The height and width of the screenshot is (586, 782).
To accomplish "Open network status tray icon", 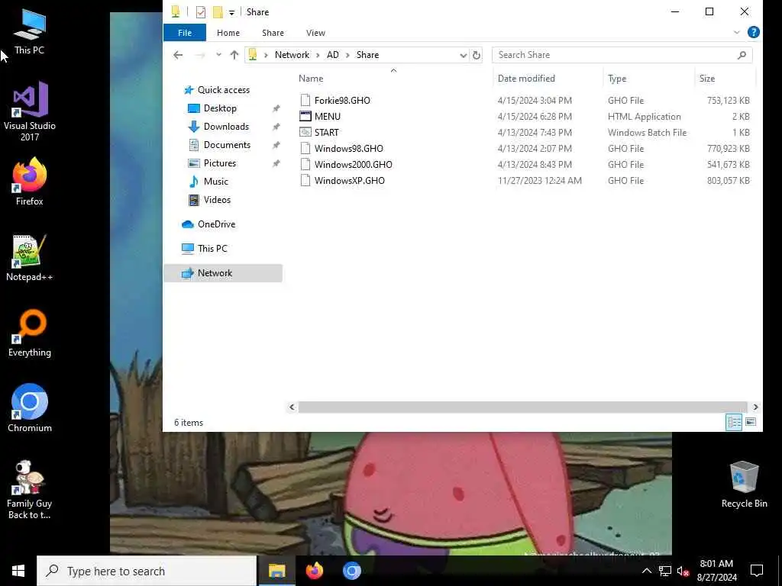I will (x=665, y=571).
